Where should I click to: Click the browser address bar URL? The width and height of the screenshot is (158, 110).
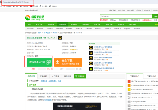pos(16,2)
